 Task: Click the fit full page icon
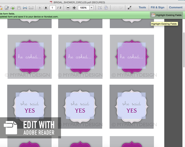coord(106,7)
